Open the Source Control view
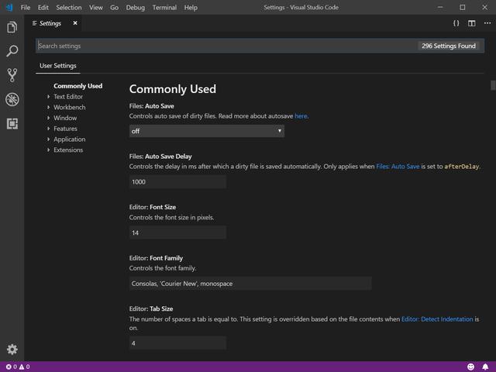Viewport: 496px width, 372px height. (12, 75)
